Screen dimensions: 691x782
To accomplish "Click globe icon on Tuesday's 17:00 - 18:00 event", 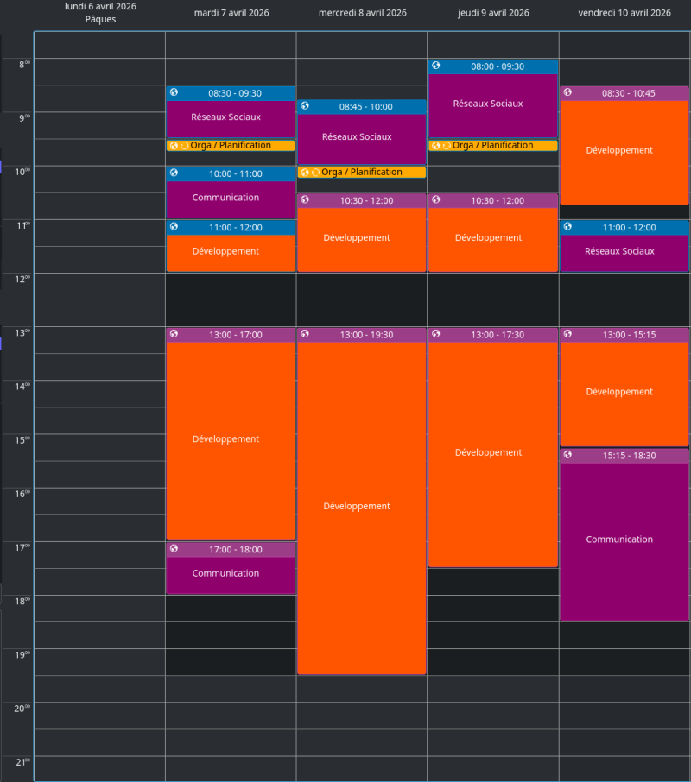I will click(x=174, y=549).
